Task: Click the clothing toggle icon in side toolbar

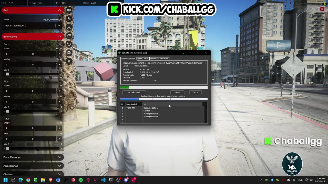Action: (69, 19)
